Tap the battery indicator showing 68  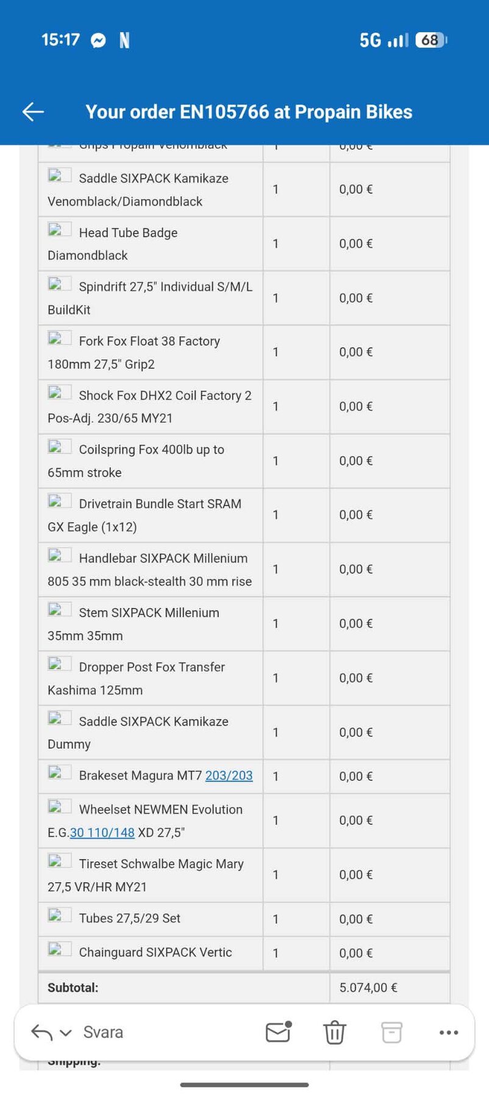(431, 40)
